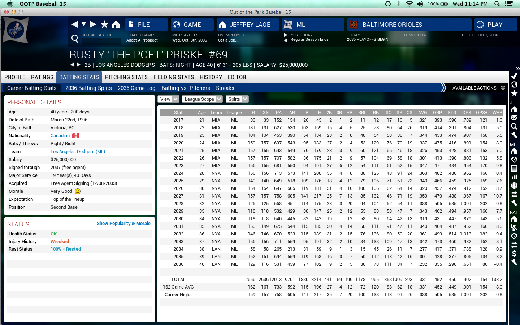Click the Home icon in the top navigation
The image size is (520, 325).
click(x=116, y=24)
